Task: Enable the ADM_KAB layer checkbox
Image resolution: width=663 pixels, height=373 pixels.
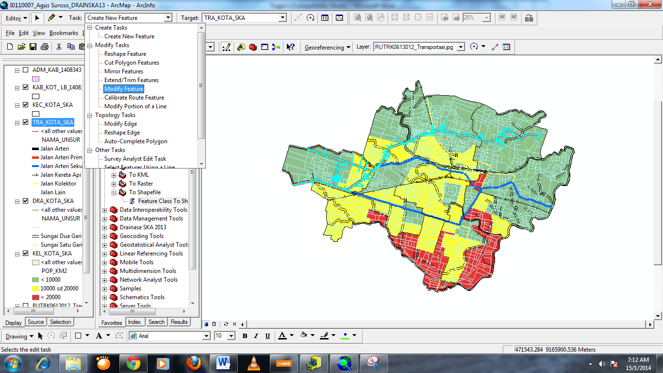Action: (26, 68)
